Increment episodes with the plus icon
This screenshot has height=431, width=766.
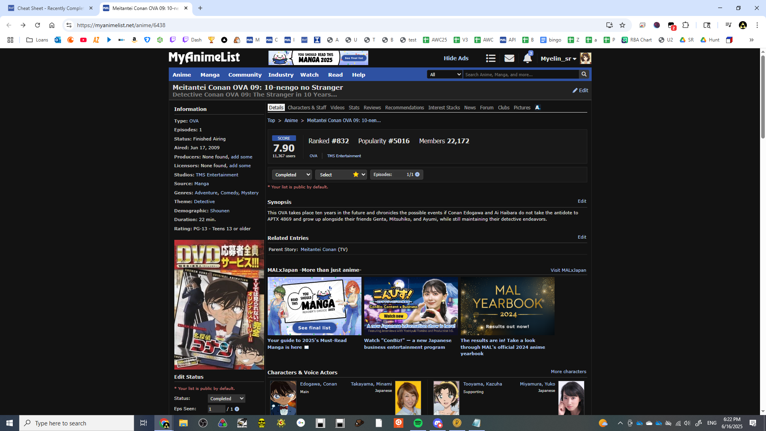(x=417, y=174)
